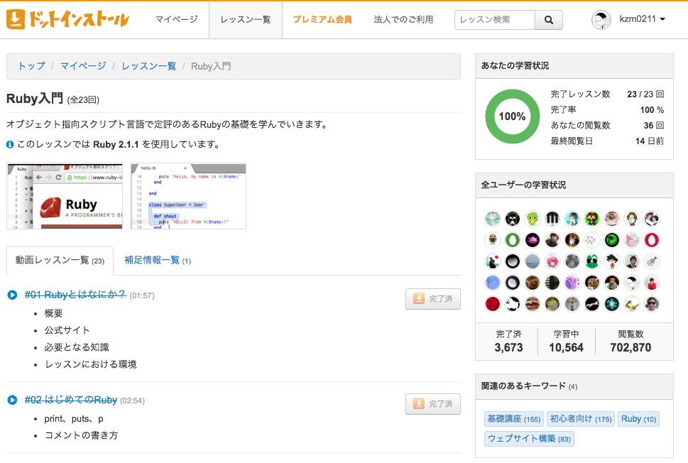Click the green skull alien avatar
The image size is (688, 463).
(533, 219)
